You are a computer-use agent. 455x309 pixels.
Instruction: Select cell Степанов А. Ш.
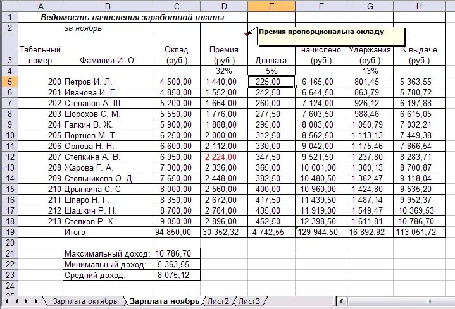click(108, 103)
